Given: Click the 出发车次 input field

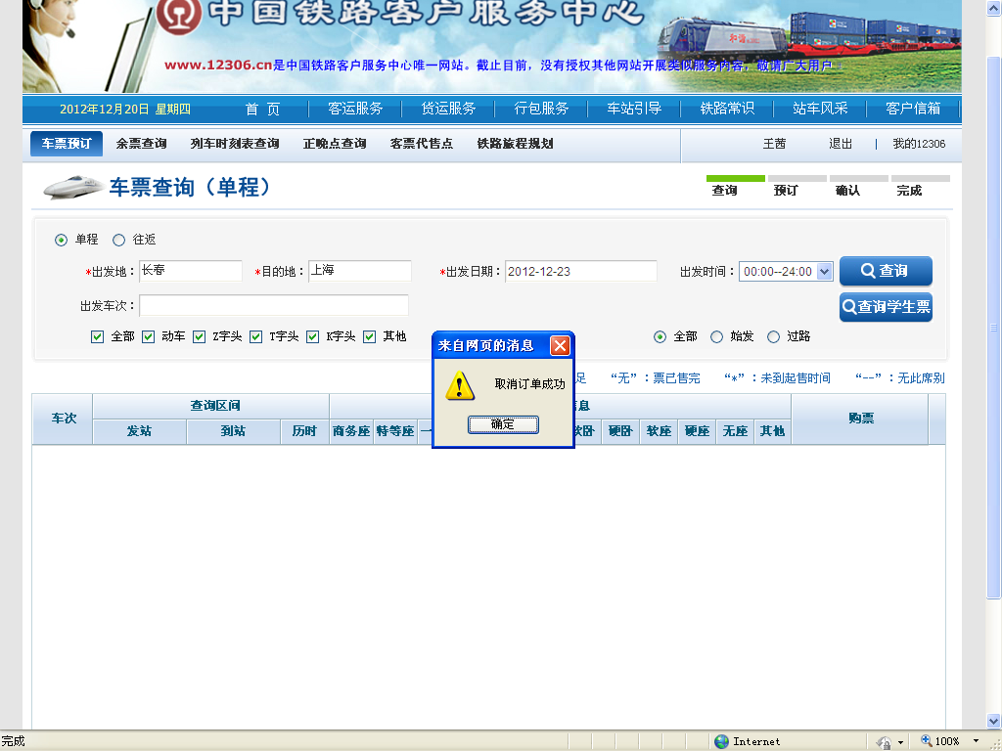Looking at the screenshot, I should point(274,305).
